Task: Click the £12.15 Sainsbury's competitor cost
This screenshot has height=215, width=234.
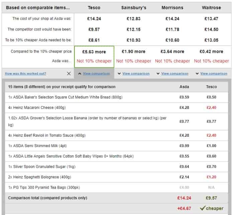Action: point(134,29)
